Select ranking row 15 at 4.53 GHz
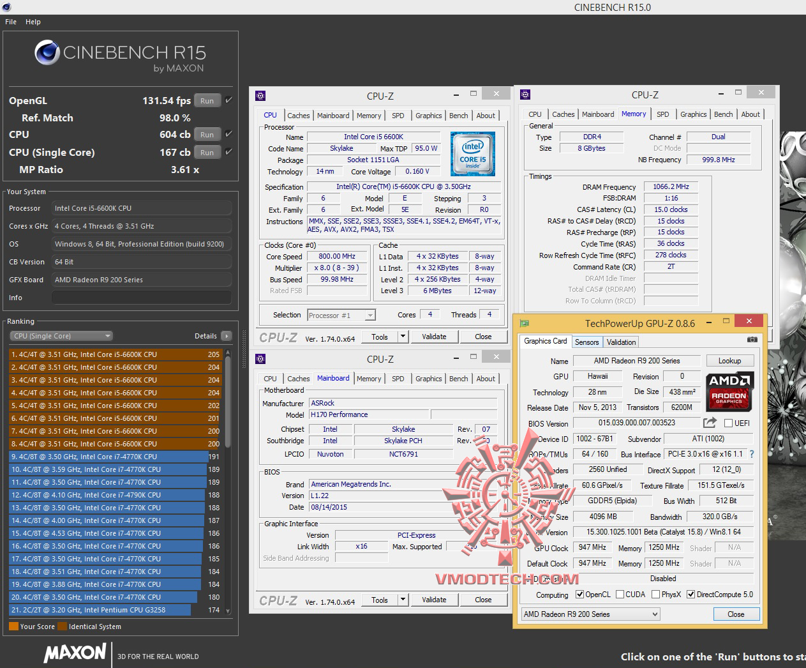 [115, 533]
